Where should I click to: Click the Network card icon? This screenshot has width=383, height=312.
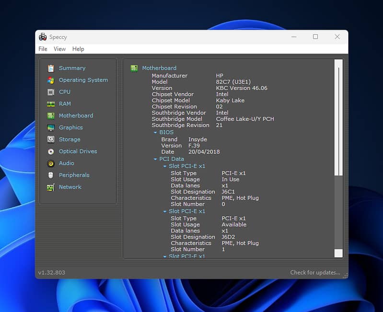[51, 187]
